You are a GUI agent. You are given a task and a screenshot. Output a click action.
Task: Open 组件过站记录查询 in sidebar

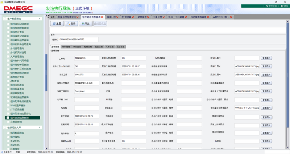tap(20, 24)
